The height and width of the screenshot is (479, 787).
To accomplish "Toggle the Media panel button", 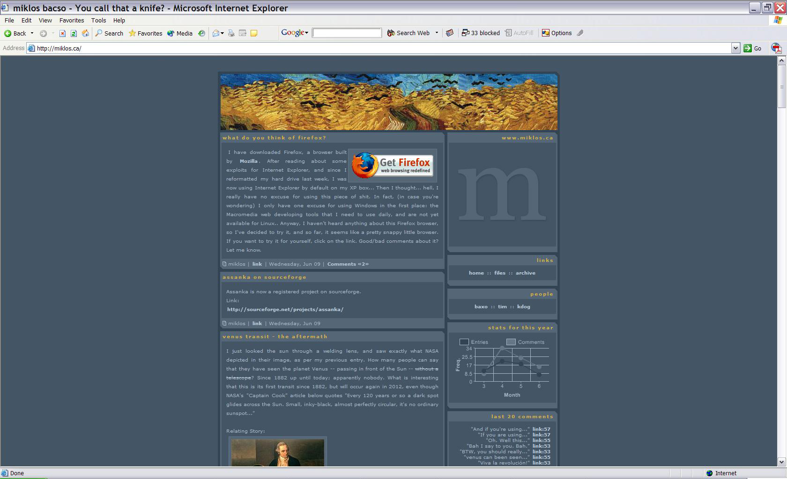I will point(179,33).
